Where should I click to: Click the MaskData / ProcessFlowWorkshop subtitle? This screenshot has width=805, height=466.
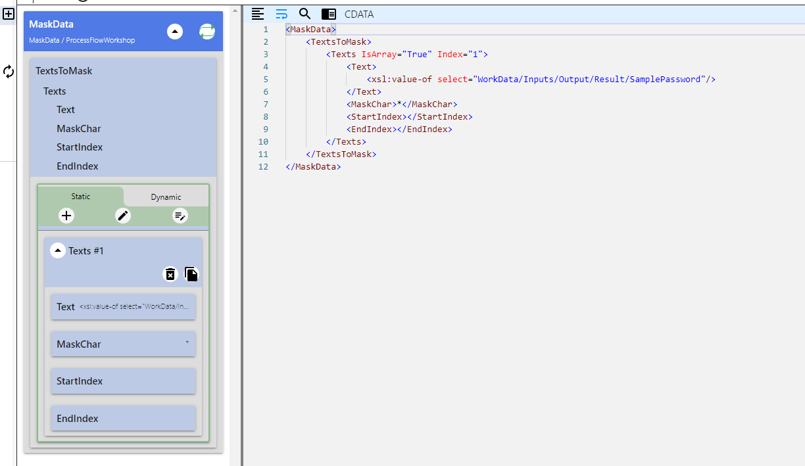(82, 40)
